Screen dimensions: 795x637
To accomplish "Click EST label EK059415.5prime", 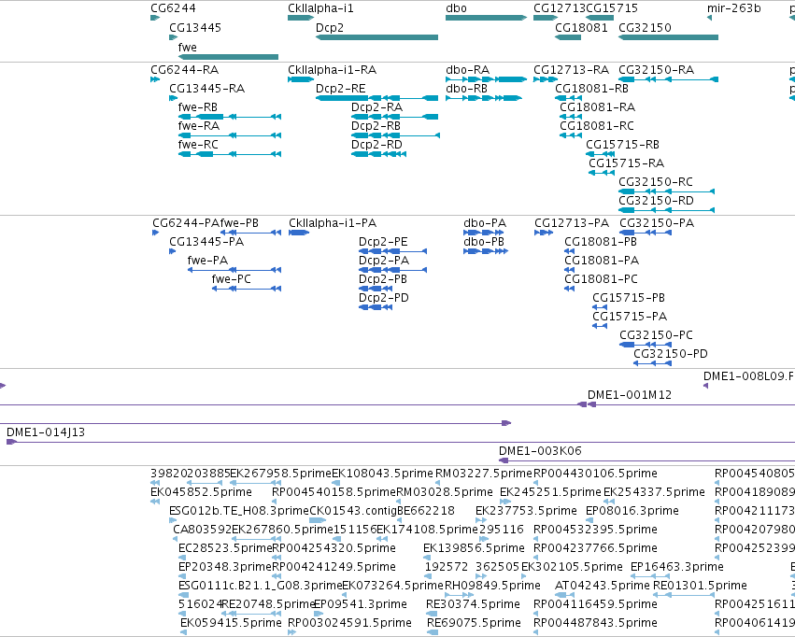I will [231, 623].
